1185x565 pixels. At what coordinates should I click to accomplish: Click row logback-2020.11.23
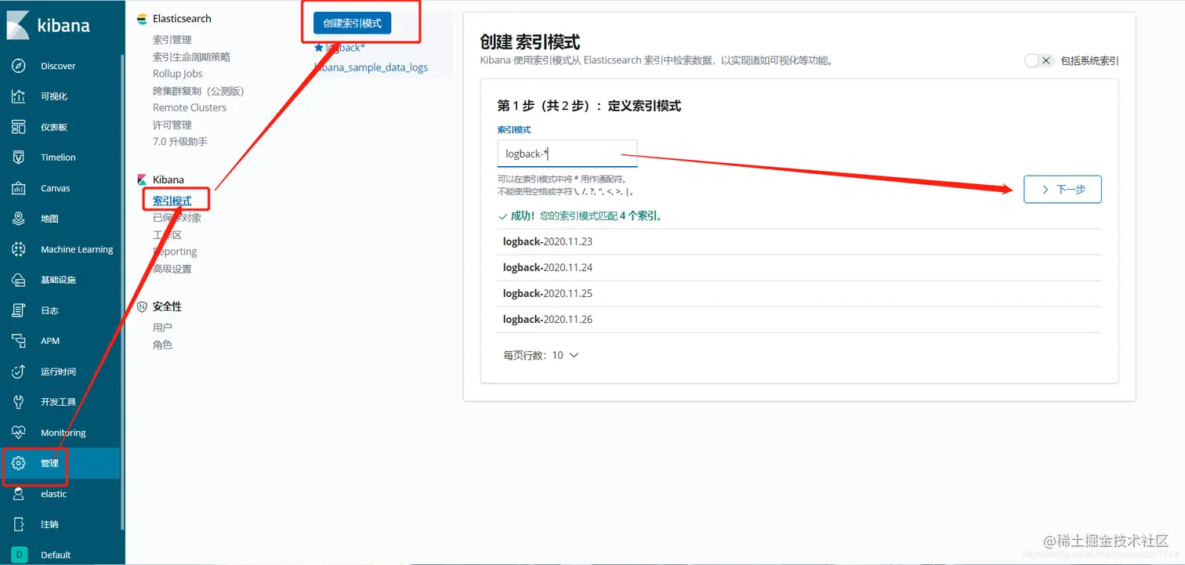pyautogui.click(x=799, y=241)
